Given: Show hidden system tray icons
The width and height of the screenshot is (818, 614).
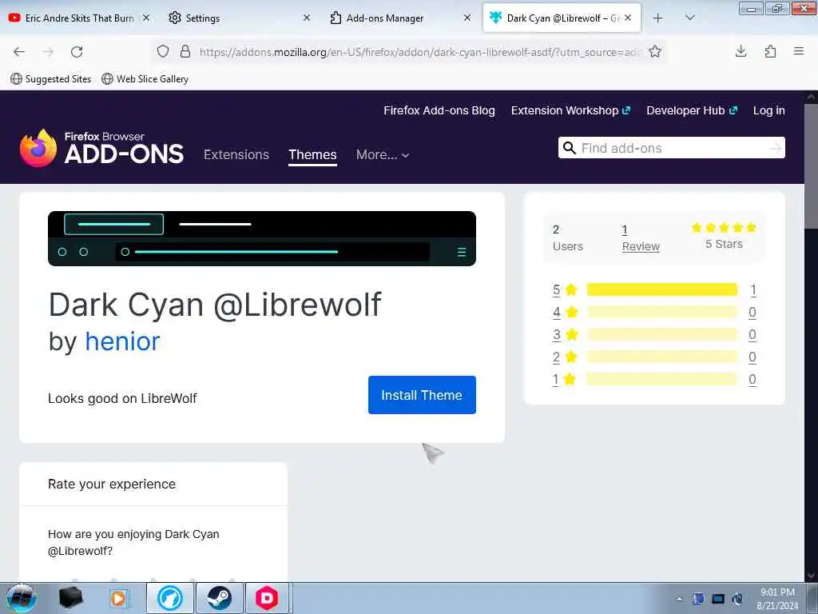Looking at the screenshot, I should [679, 600].
